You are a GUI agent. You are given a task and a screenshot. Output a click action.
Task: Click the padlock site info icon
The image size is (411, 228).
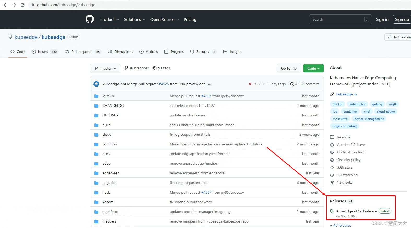click(33, 5)
